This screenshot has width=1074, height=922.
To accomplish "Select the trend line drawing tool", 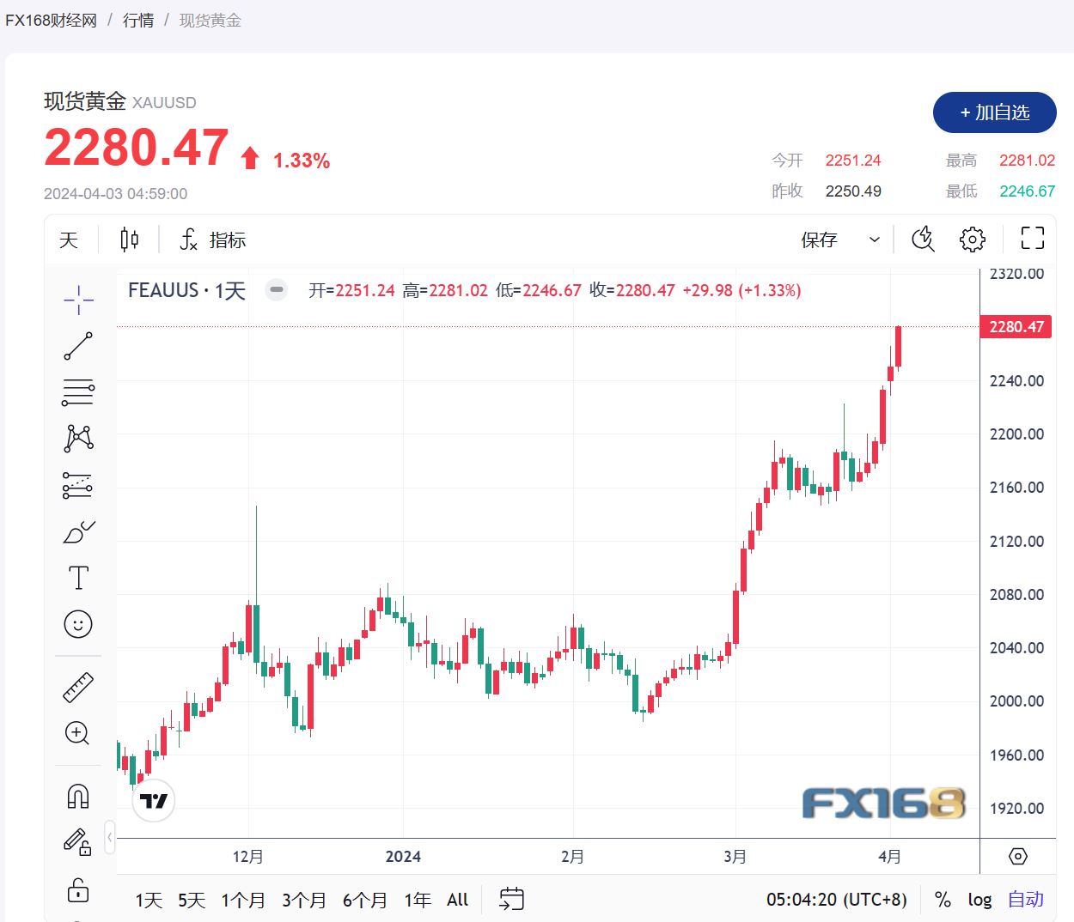I will pos(77,346).
